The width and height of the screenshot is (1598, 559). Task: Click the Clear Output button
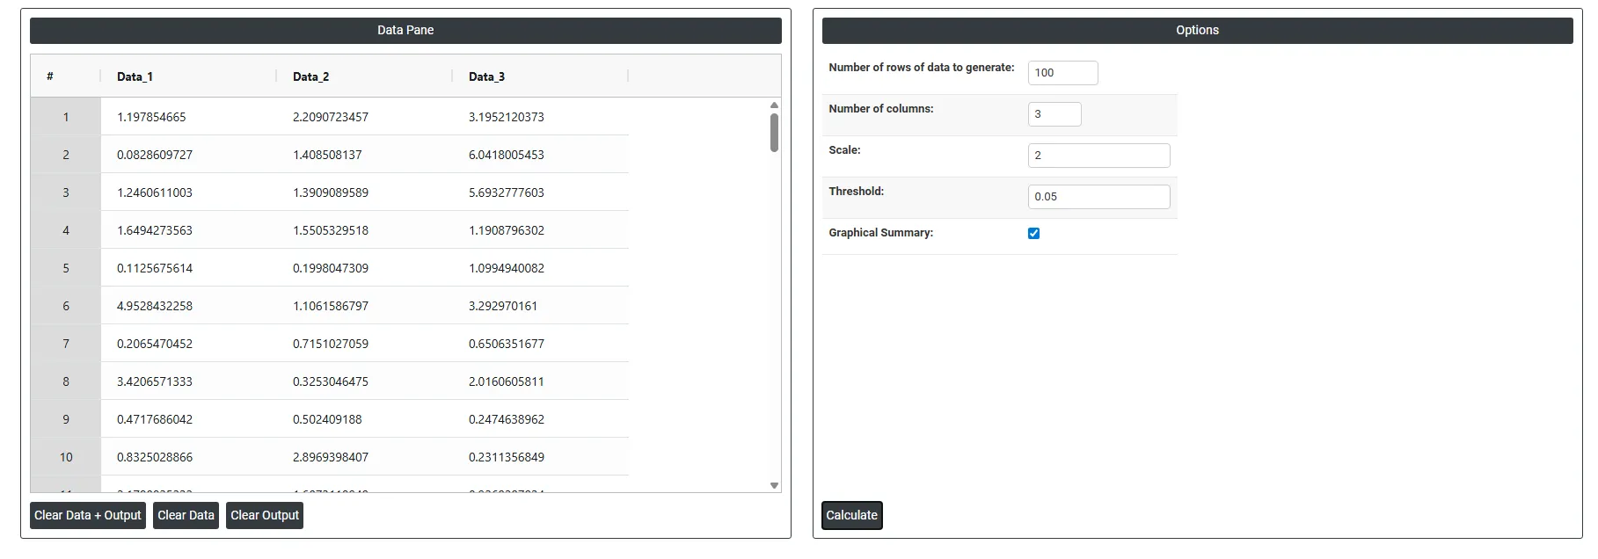[265, 515]
